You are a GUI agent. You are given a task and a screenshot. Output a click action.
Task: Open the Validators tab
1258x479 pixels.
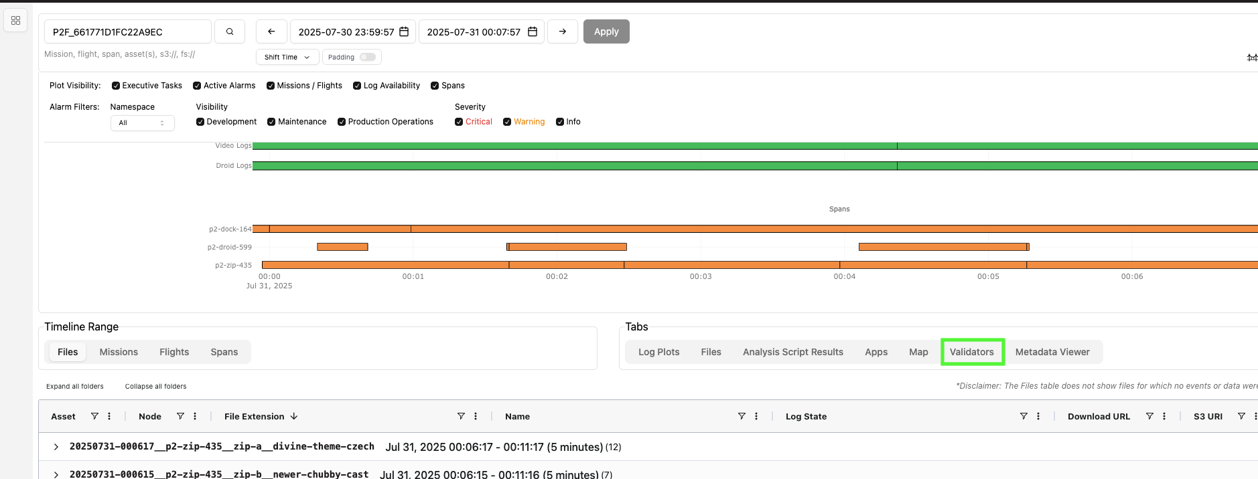pos(972,352)
